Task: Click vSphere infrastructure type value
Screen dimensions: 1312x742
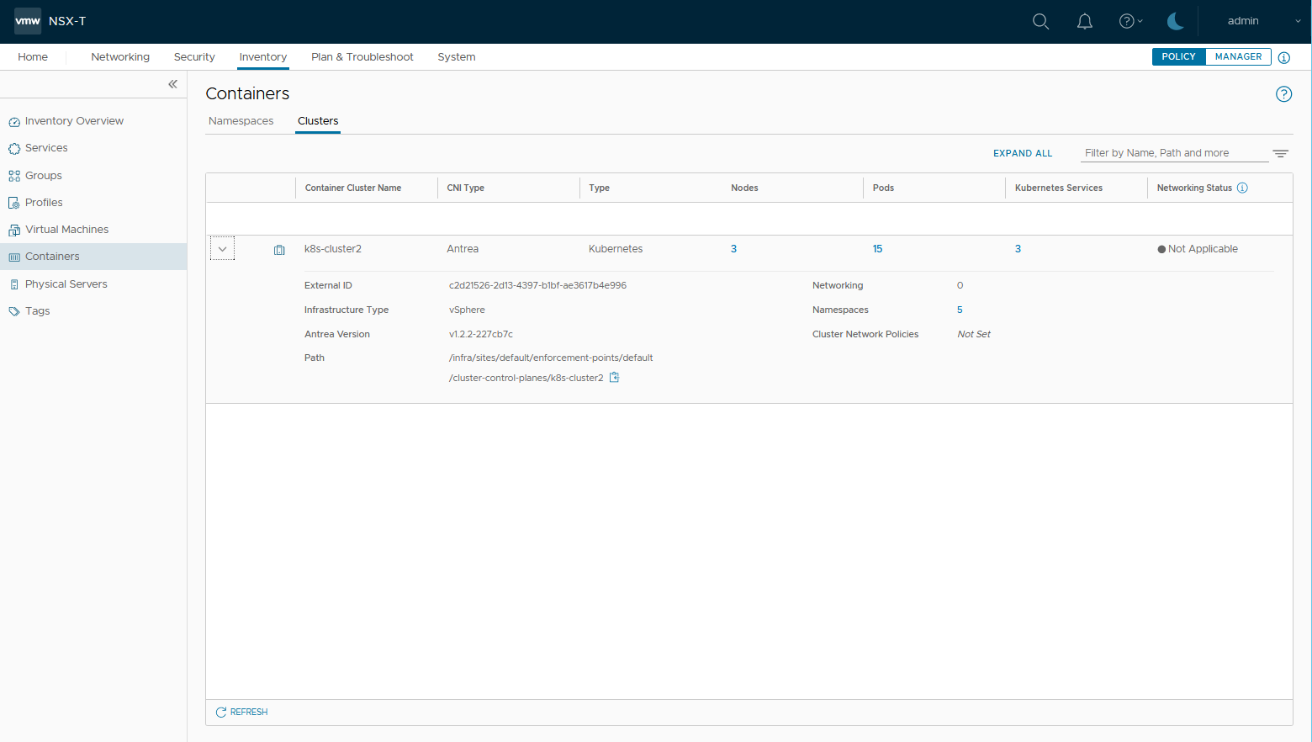Action: (467, 310)
